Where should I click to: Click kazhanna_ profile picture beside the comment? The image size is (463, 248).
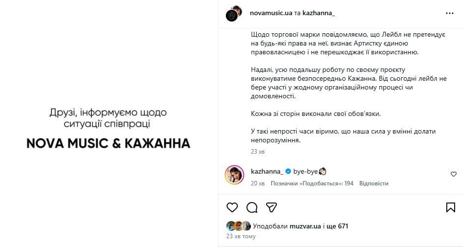[x=234, y=175]
